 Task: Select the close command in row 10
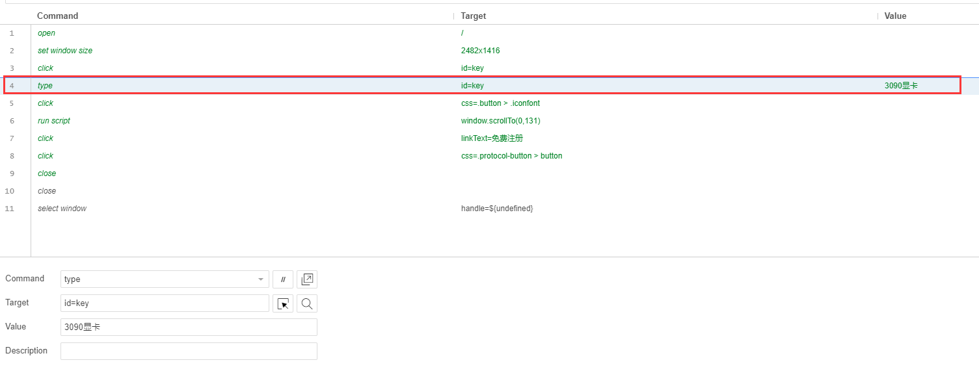tap(47, 191)
